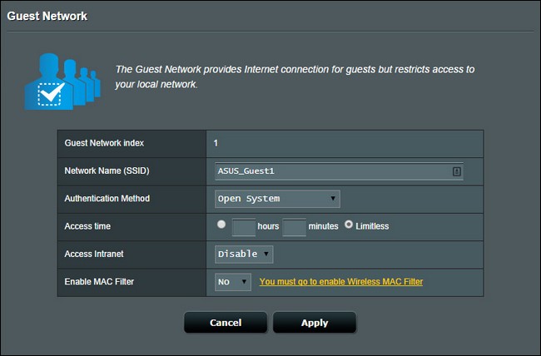Select the Limitless access time option
This screenshot has width=541, height=356.
[349, 225]
